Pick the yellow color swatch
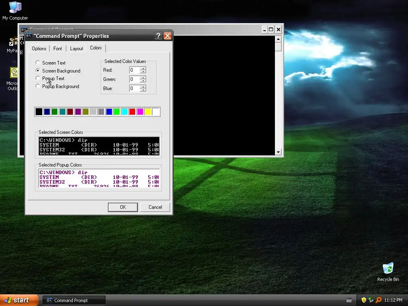Viewport: 408px width, 306px height. 148,112
